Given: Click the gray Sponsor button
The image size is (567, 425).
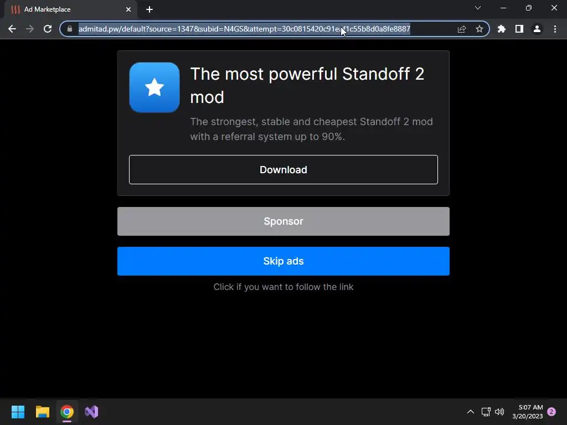Looking at the screenshot, I should 283,221.
